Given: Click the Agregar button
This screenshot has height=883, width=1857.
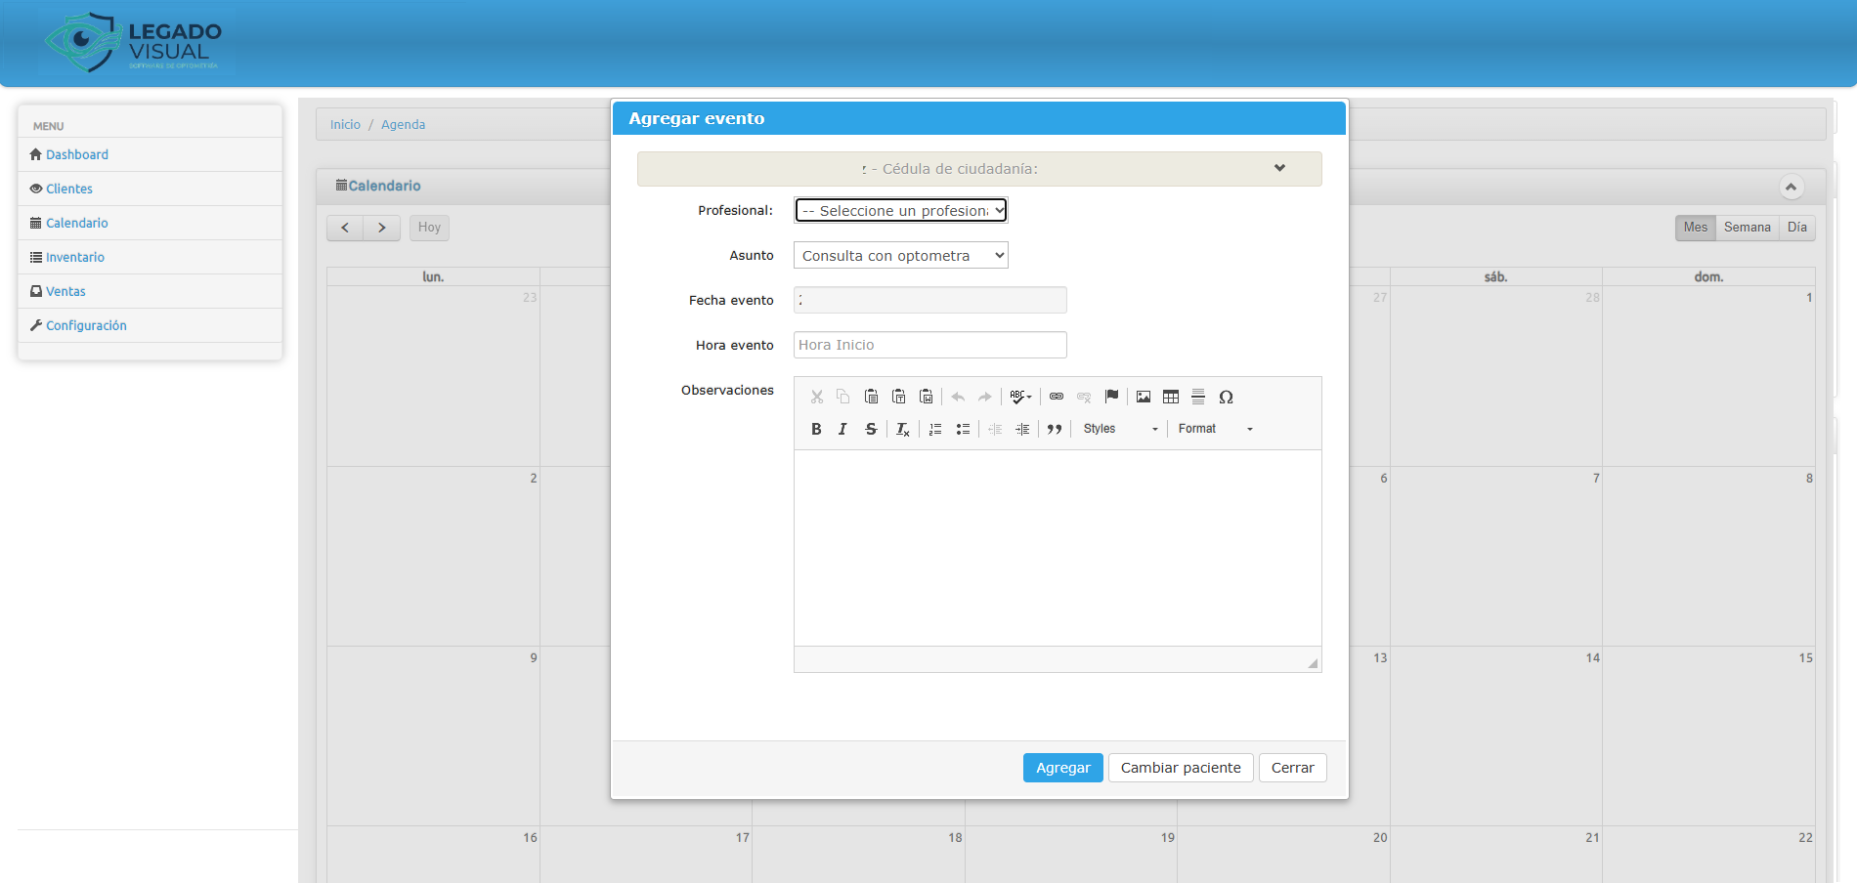Looking at the screenshot, I should [1062, 768].
